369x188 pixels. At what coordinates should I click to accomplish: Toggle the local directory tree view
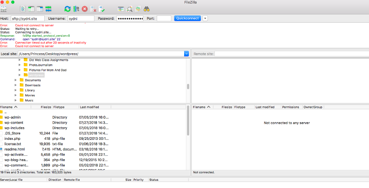coord(31,9)
